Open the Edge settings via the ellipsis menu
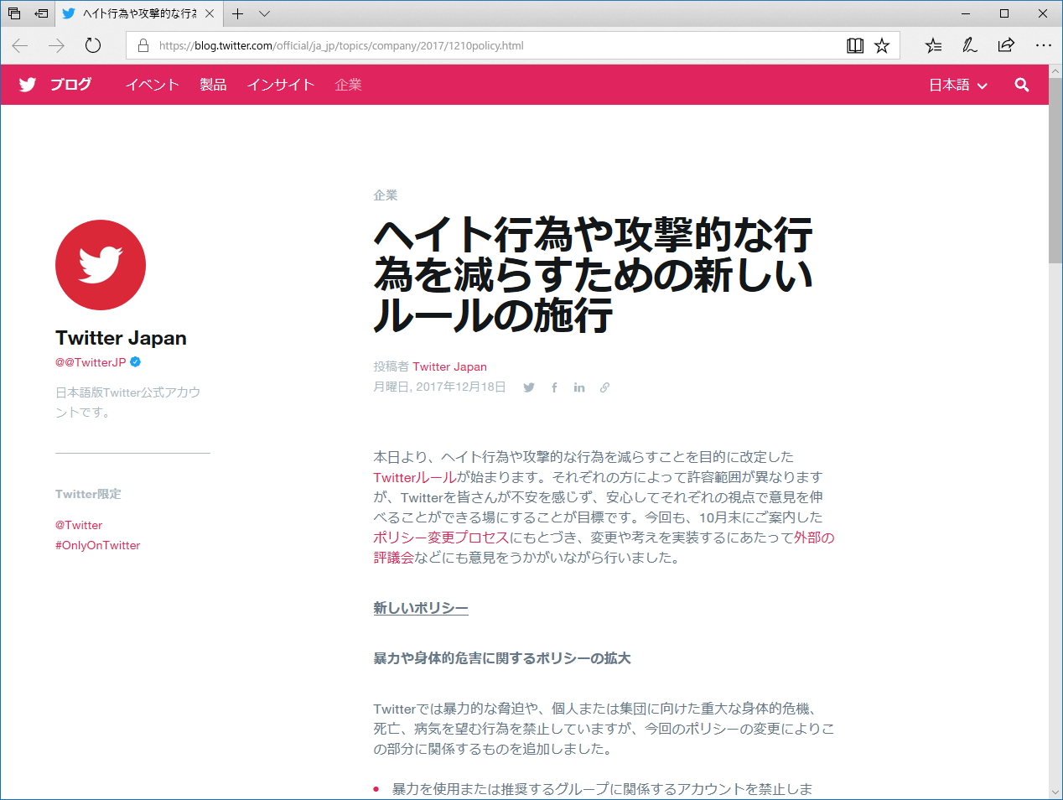1063x800 pixels. (x=1044, y=45)
